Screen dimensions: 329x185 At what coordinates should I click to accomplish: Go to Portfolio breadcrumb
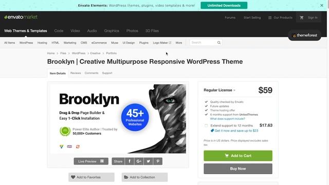111,53
